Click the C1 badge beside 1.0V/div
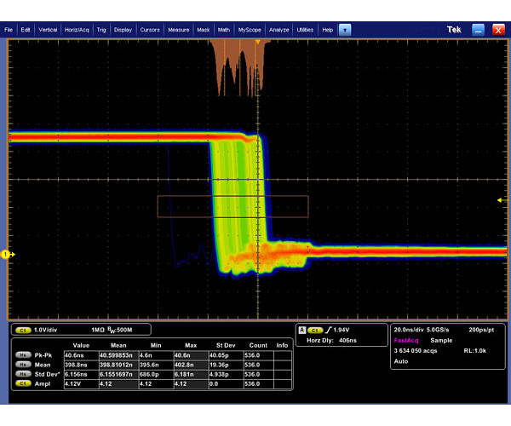 [x=23, y=331]
